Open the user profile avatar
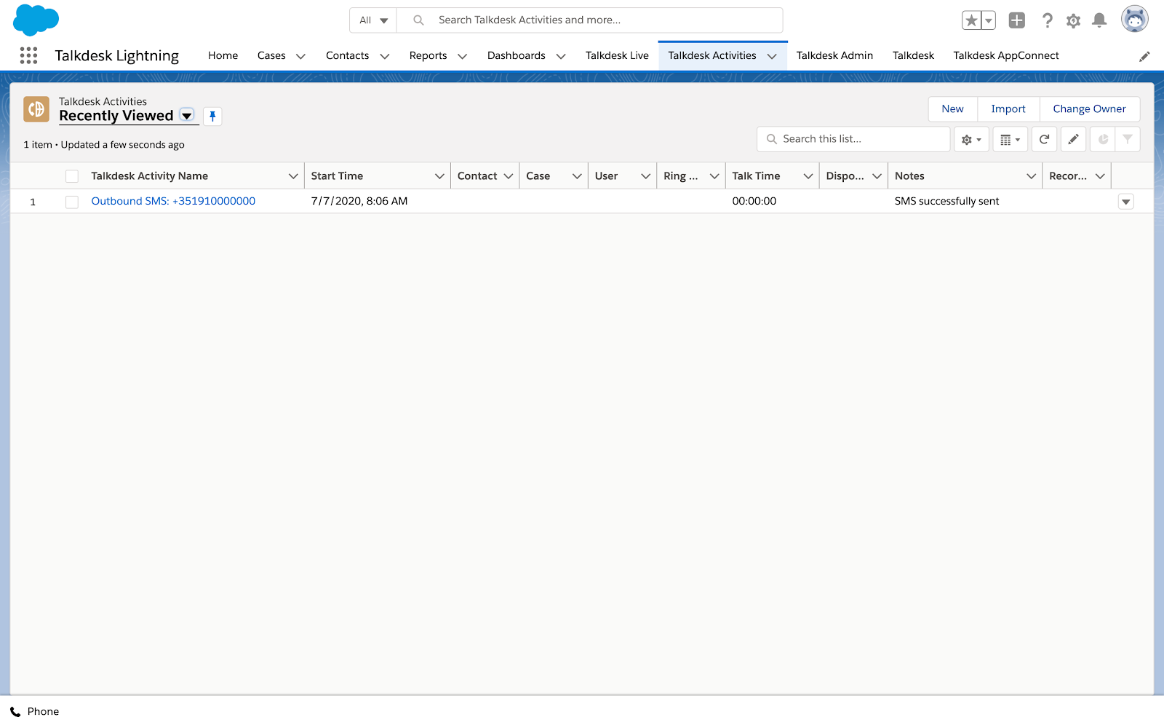Screen dimensions: 1164x728 point(1134,20)
